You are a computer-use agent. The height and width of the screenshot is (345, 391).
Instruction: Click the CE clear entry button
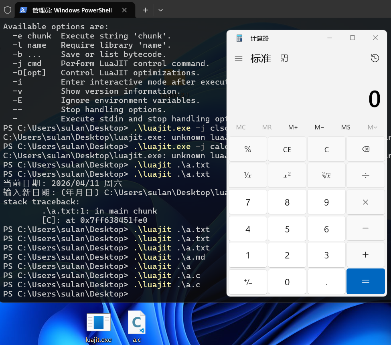287,149
